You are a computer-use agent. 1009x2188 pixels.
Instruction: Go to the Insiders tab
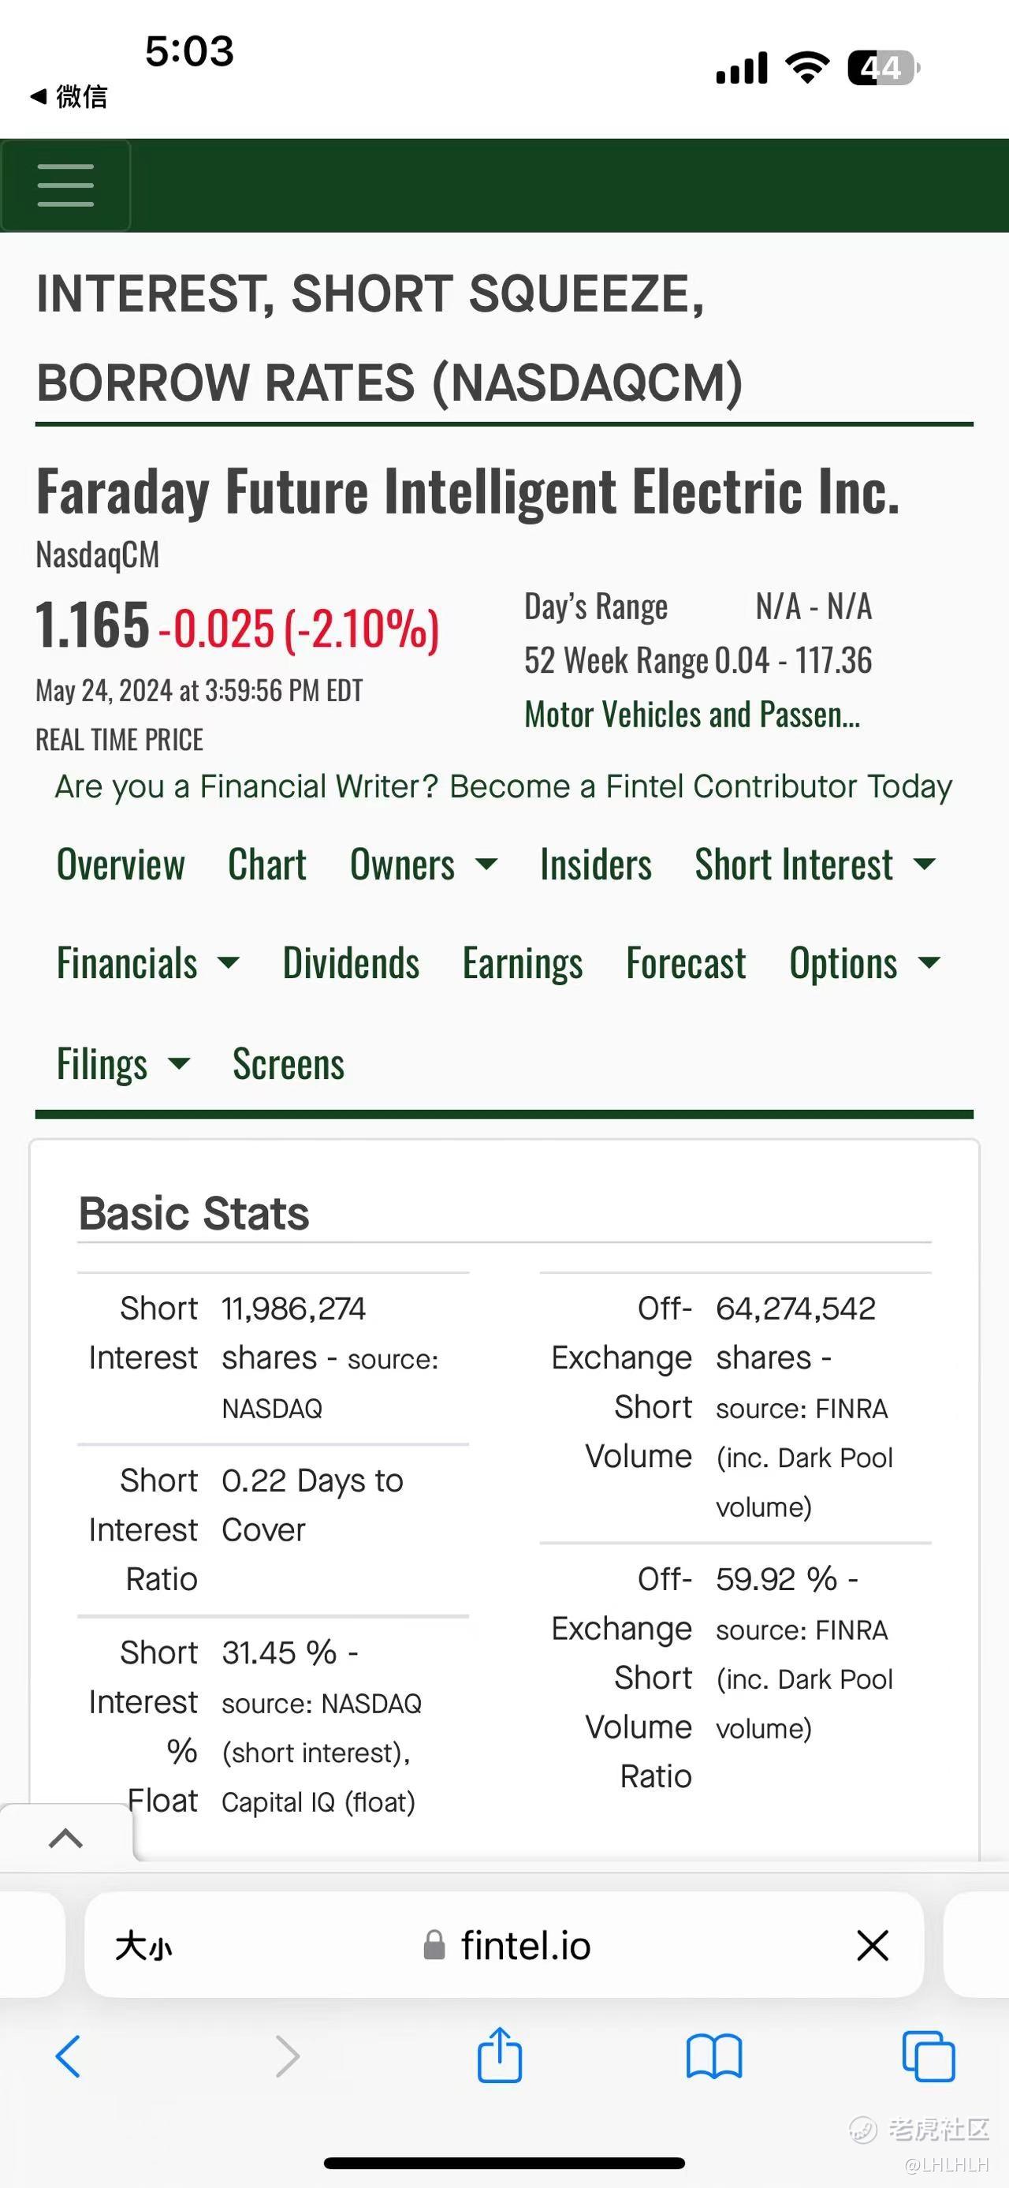pos(596,864)
